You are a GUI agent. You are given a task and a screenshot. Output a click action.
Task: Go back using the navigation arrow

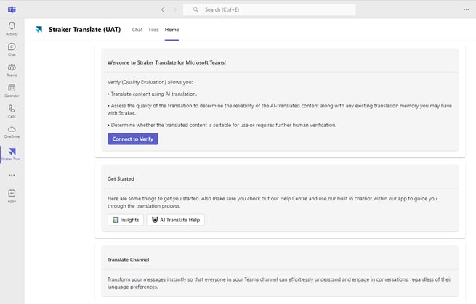click(163, 9)
